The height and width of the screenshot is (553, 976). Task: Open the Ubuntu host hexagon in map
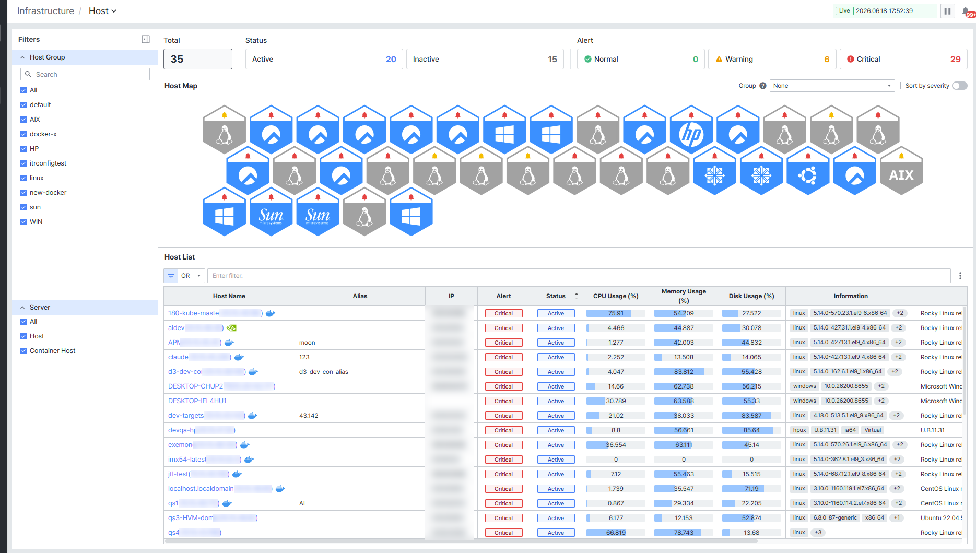coord(808,171)
